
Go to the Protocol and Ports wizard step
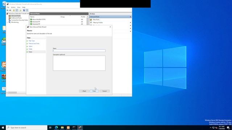click(x=34, y=44)
